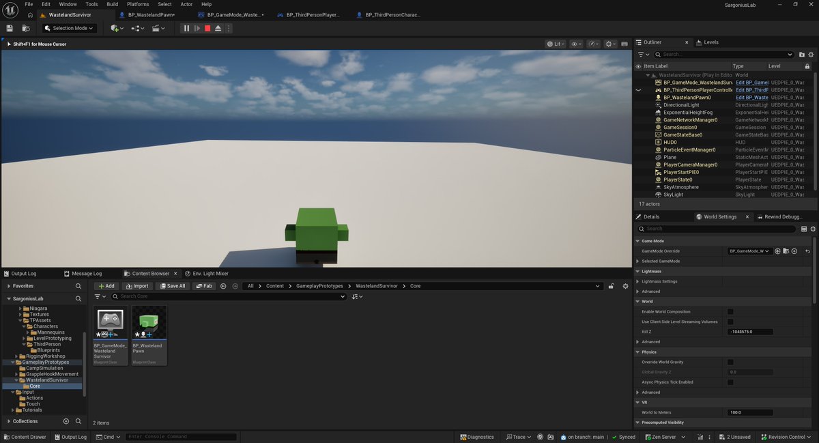Click the console command input field
819x443 pixels.
(x=181, y=437)
